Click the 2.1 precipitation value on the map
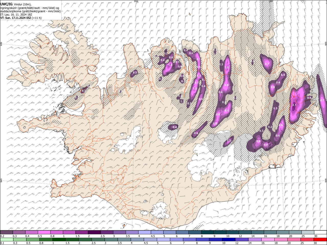Image resolution: width=327 pixels, height=245 pixels. [x=294, y=105]
